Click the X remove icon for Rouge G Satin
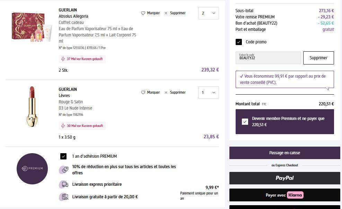The image size is (342, 209). click(x=166, y=93)
